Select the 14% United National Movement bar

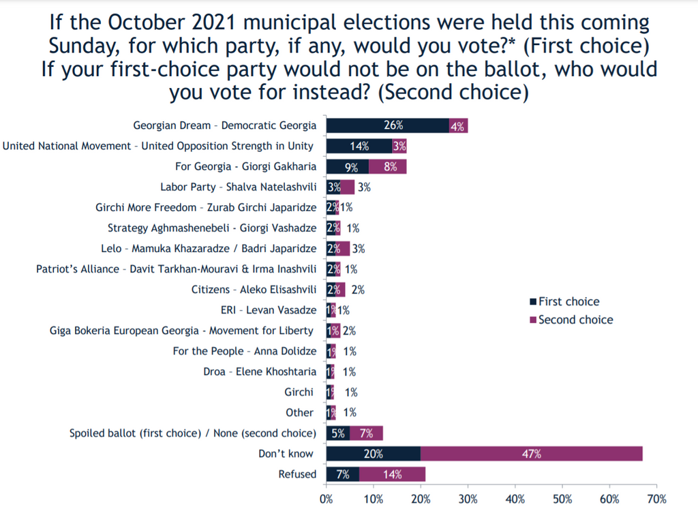coord(359,146)
